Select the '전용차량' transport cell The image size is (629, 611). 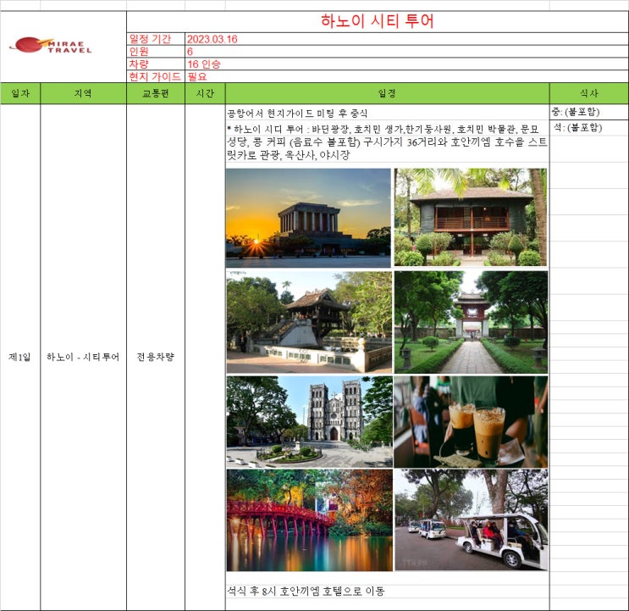[156, 357]
